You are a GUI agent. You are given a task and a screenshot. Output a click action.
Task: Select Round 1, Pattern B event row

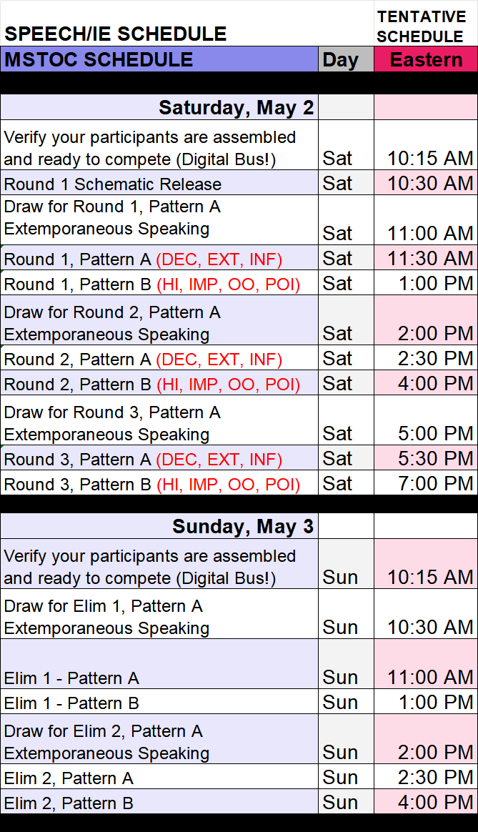(151, 284)
